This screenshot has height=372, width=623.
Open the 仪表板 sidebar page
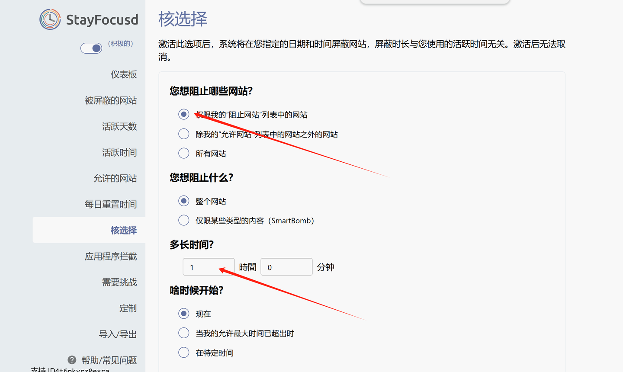point(124,74)
